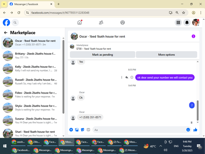Open Chrome profile icon
The width and height of the screenshot is (205, 154).
click(194, 13)
